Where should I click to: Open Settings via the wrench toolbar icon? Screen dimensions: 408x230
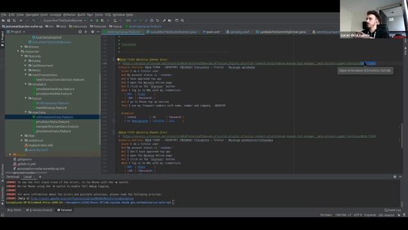click(x=164, y=20)
